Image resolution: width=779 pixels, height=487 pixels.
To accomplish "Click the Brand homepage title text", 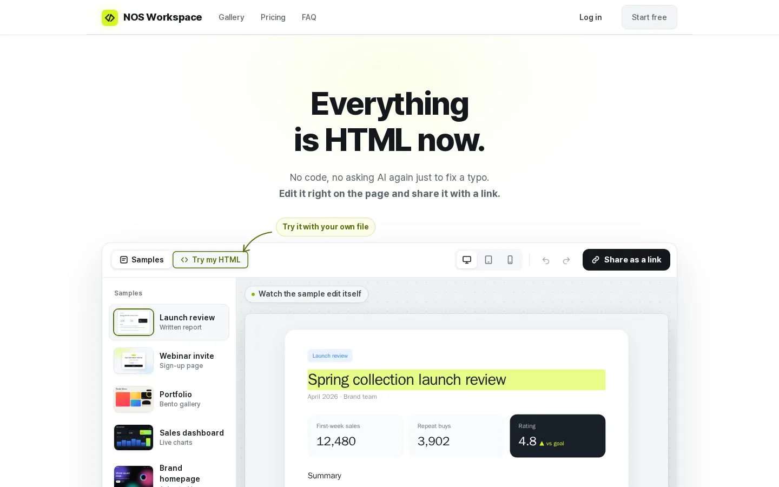I will click(180, 473).
